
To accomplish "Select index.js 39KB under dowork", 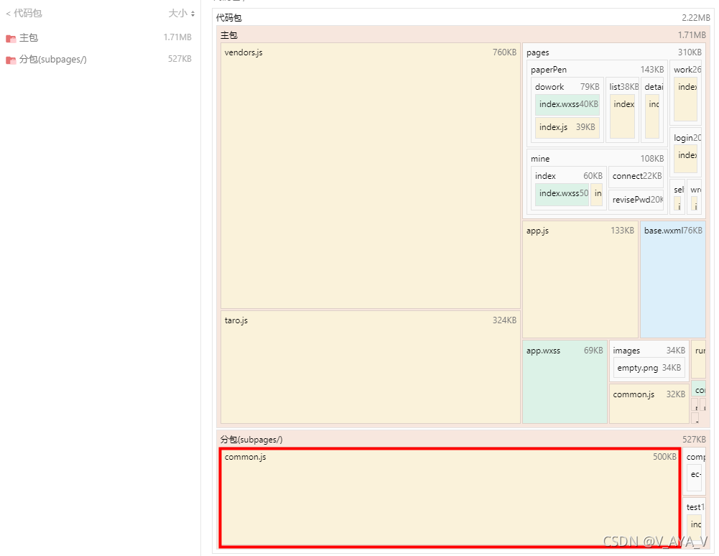I will (x=567, y=128).
